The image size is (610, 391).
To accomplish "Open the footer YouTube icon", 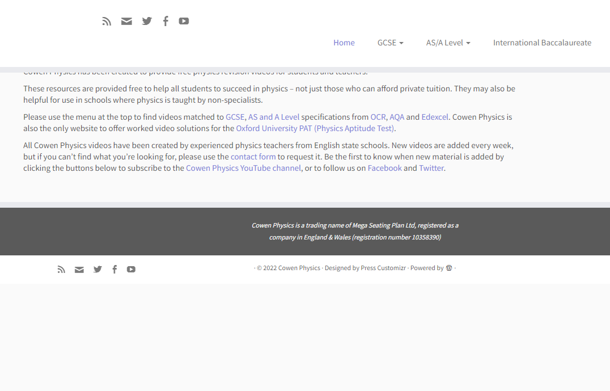I will coord(131,269).
